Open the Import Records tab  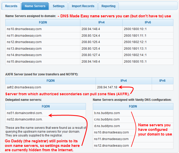pos(83,6)
